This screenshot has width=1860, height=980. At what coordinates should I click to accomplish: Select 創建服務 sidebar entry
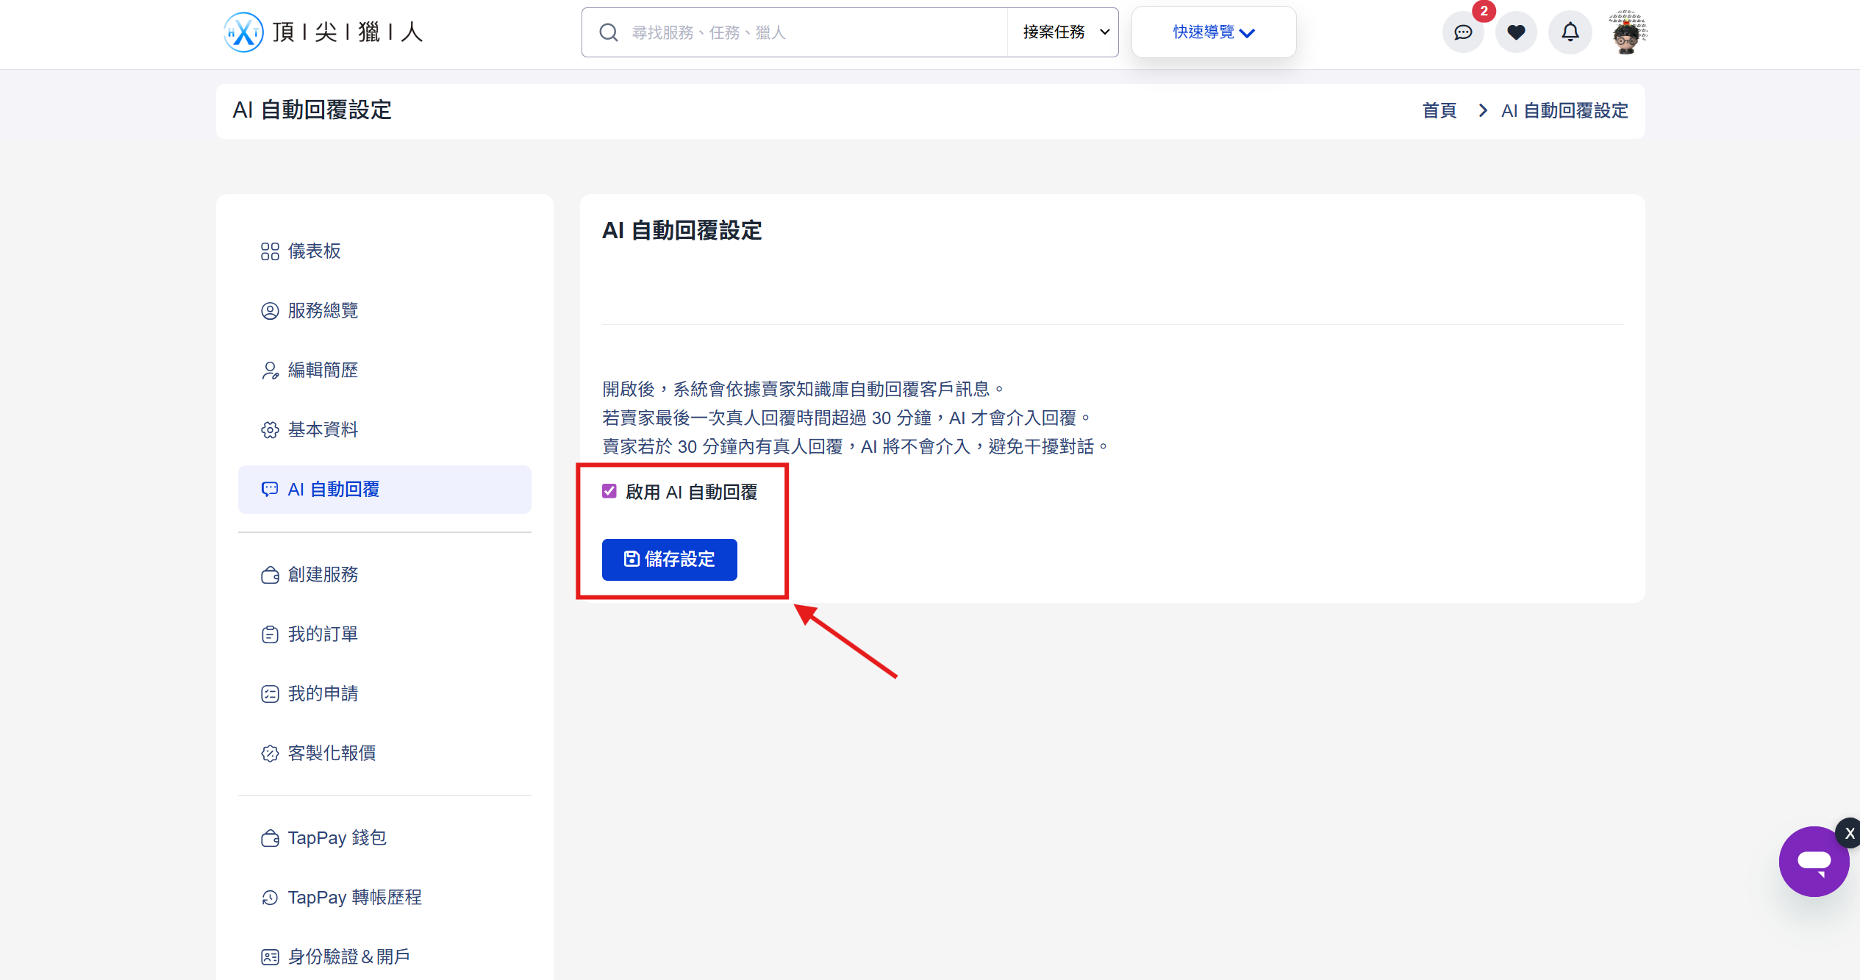[x=323, y=574]
